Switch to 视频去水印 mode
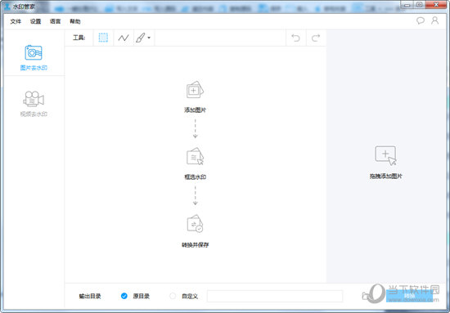The width and height of the screenshot is (450, 313). [34, 104]
